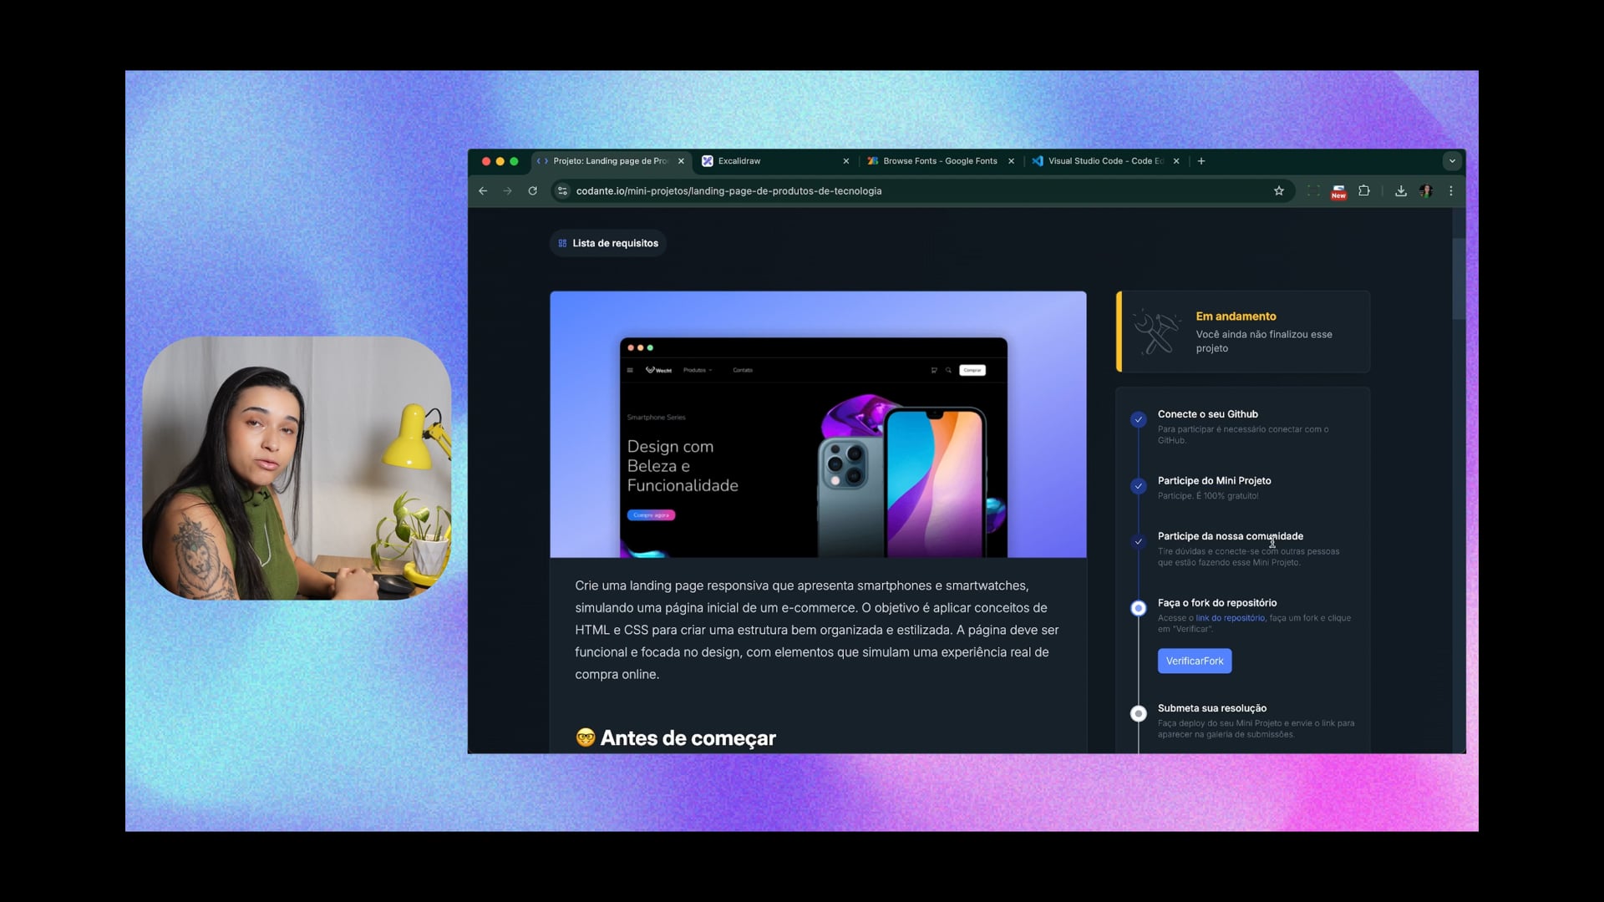Click the 'Conecte o seu Github' checkmark
This screenshot has width=1604, height=902.
(x=1138, y=419)
